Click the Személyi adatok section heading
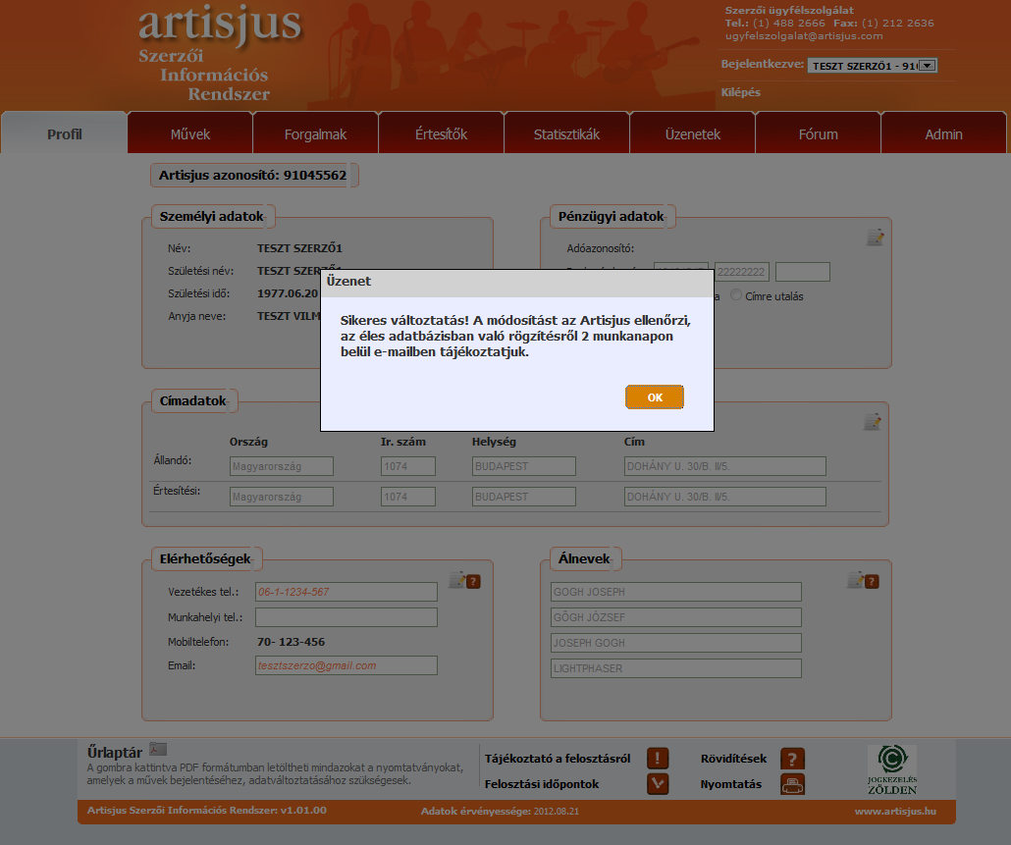Screen dimensions: 1011x845 coord(211,217)
